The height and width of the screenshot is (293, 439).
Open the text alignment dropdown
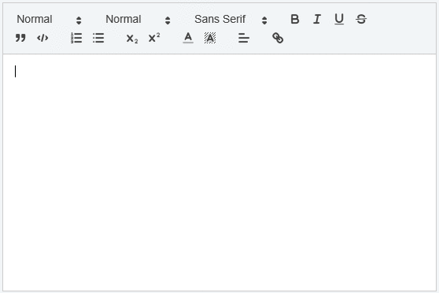(x=244, y=38)
